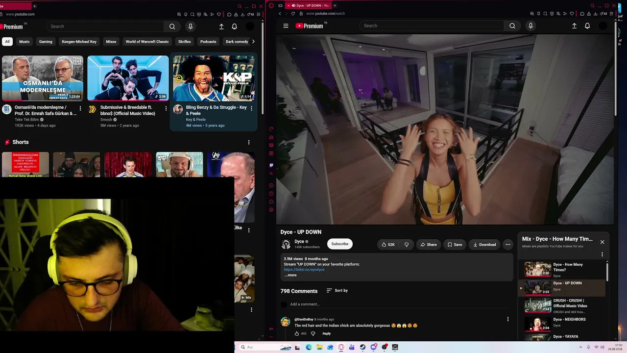Like the Dyce - UP DOWN video
This screenshot has width=627, height=353.
pyautogui.click(x=388, y=245)
